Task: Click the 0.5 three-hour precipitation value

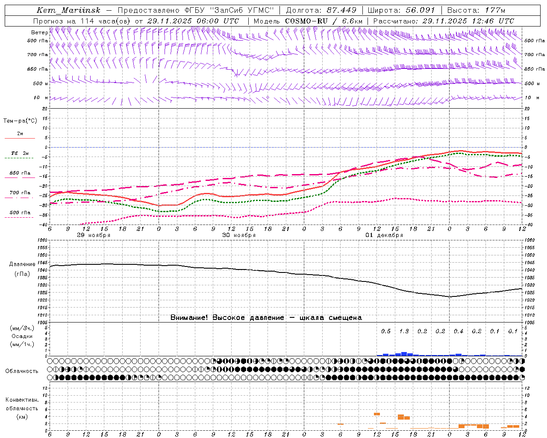Action: tap(386, 331)
